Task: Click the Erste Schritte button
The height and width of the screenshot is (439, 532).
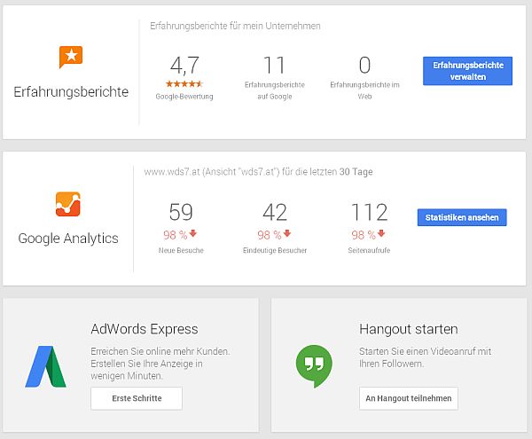Action: 137,398
